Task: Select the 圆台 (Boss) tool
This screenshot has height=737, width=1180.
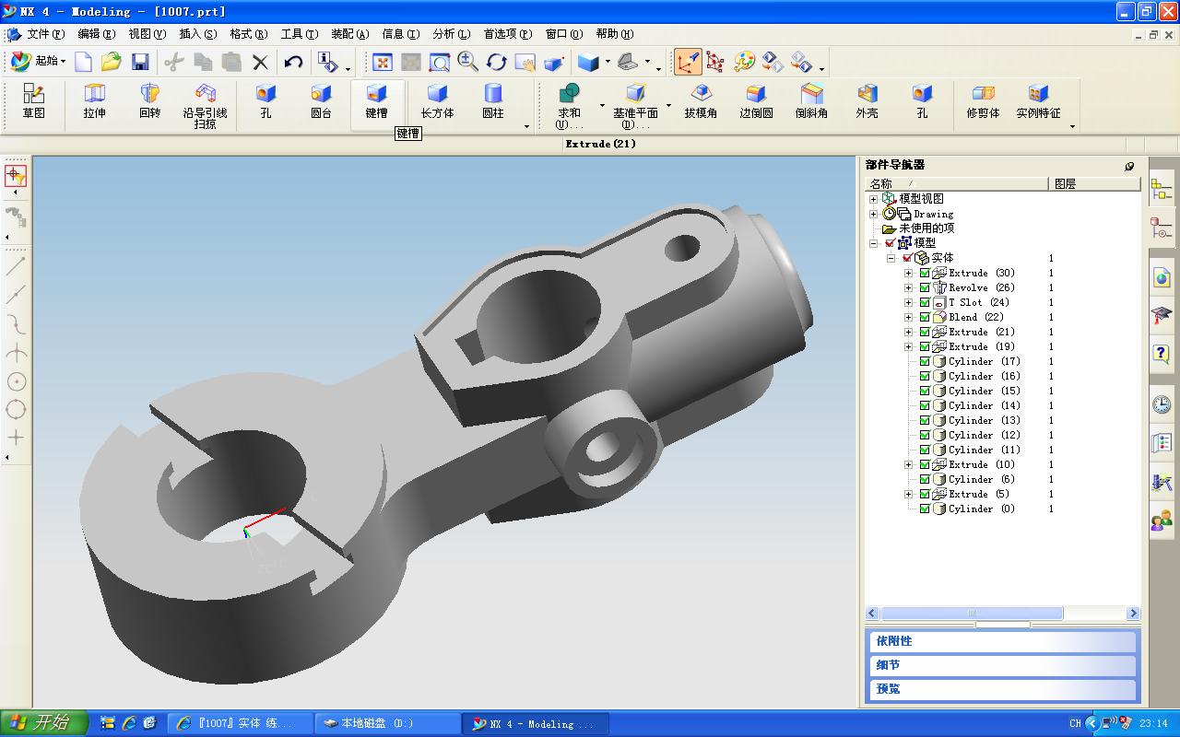Action: pos(321,101)
